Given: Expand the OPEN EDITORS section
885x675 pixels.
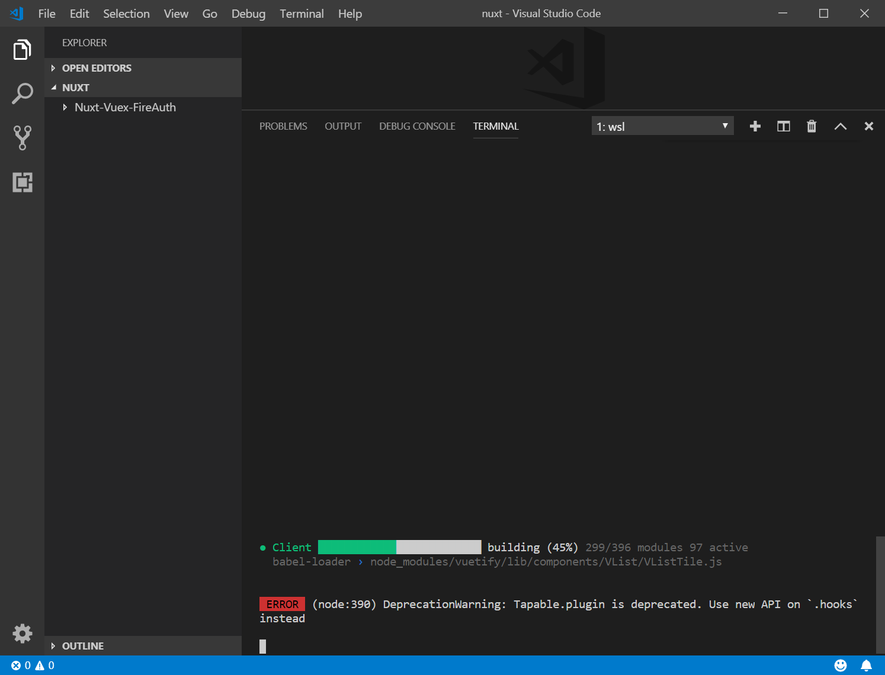Looking at the screenshot, I should pyautogui.click(x=143, y=68).
